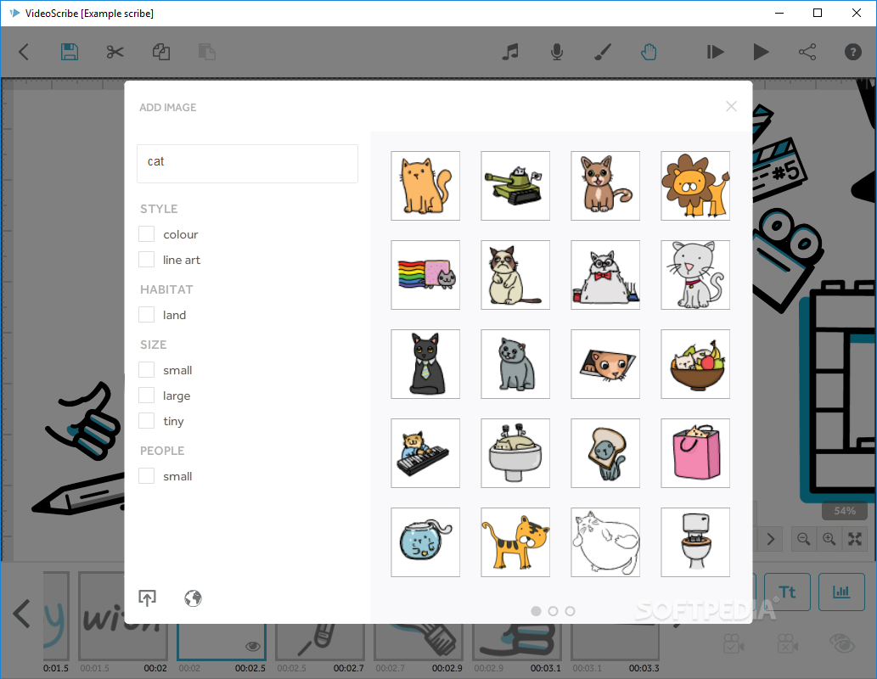
Task: Click the fit-to-screen arrows icon
Action: [855, 539]
